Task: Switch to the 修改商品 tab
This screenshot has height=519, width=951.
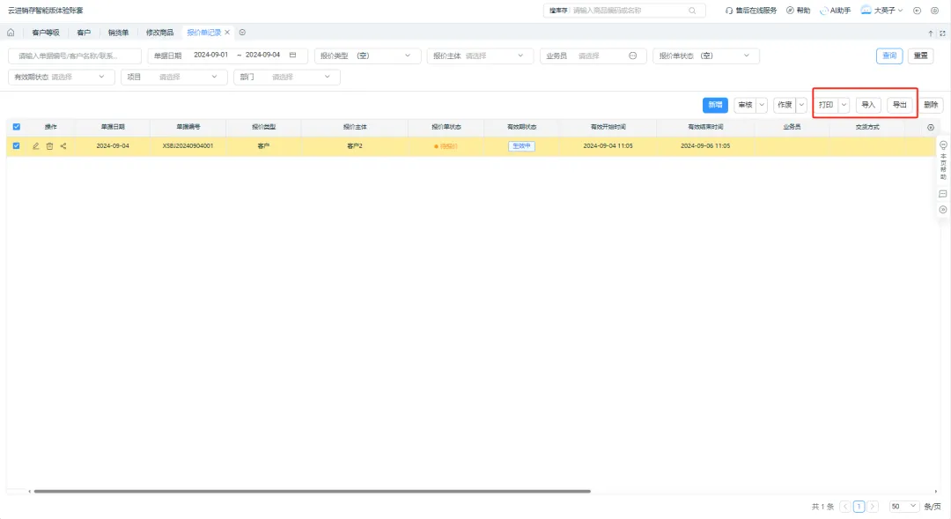Action: point(159,33)
